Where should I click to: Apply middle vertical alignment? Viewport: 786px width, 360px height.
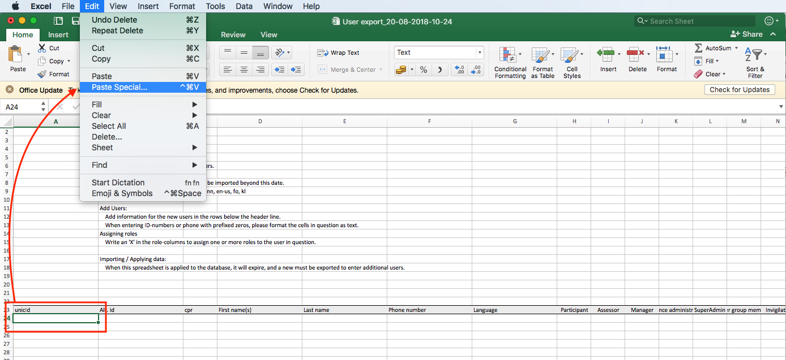click(x=244, y=52)
